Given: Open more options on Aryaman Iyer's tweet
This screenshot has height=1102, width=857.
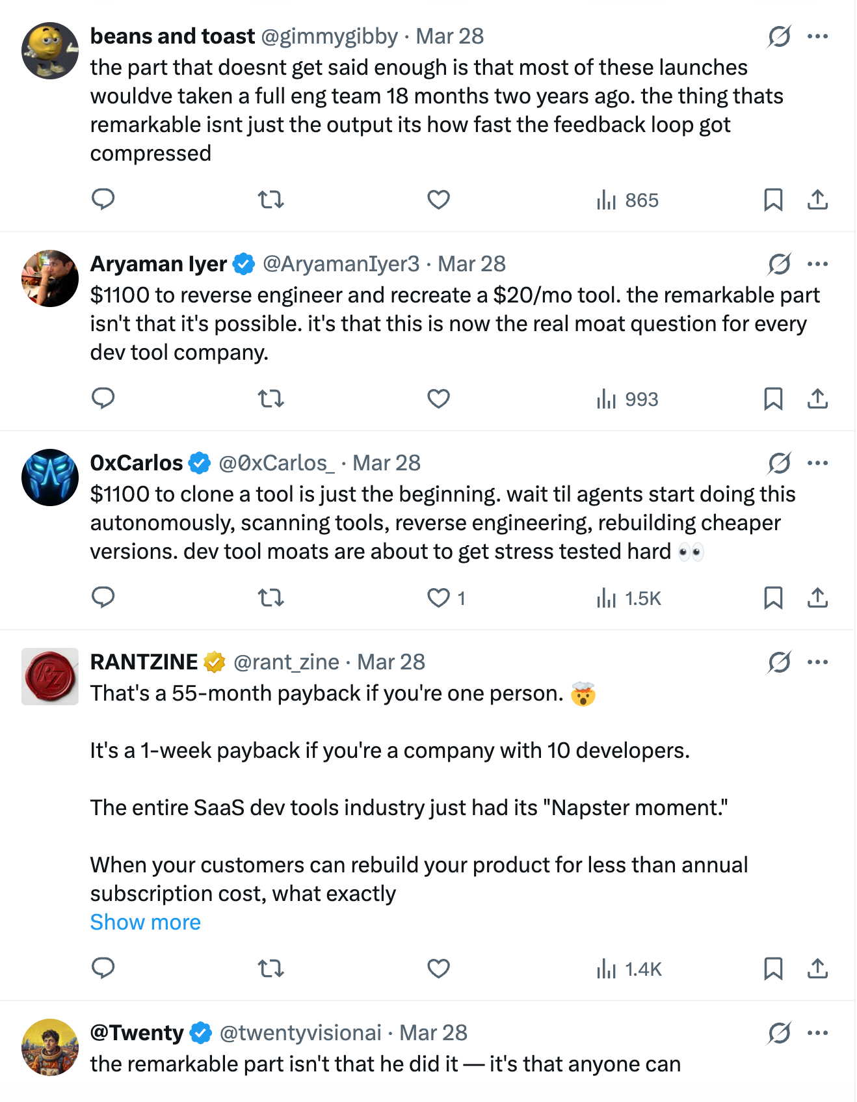Looking at the screenshot, I should (817, 264).
